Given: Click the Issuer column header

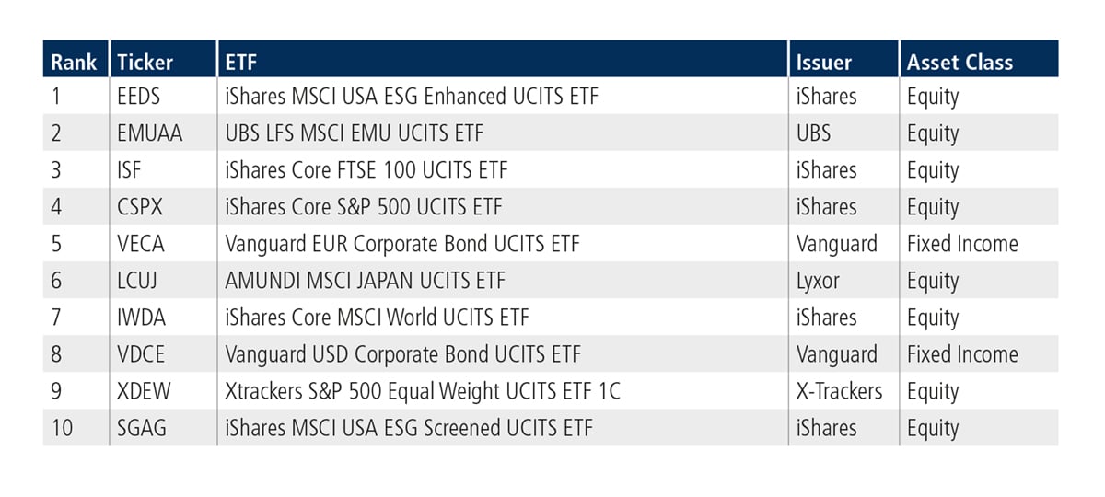Looking at the screenshot, I should pyautogui.click(x=824, y=63).
